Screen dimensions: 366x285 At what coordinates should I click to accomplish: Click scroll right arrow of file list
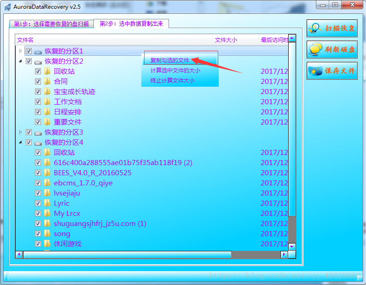(x=284, y=255)
